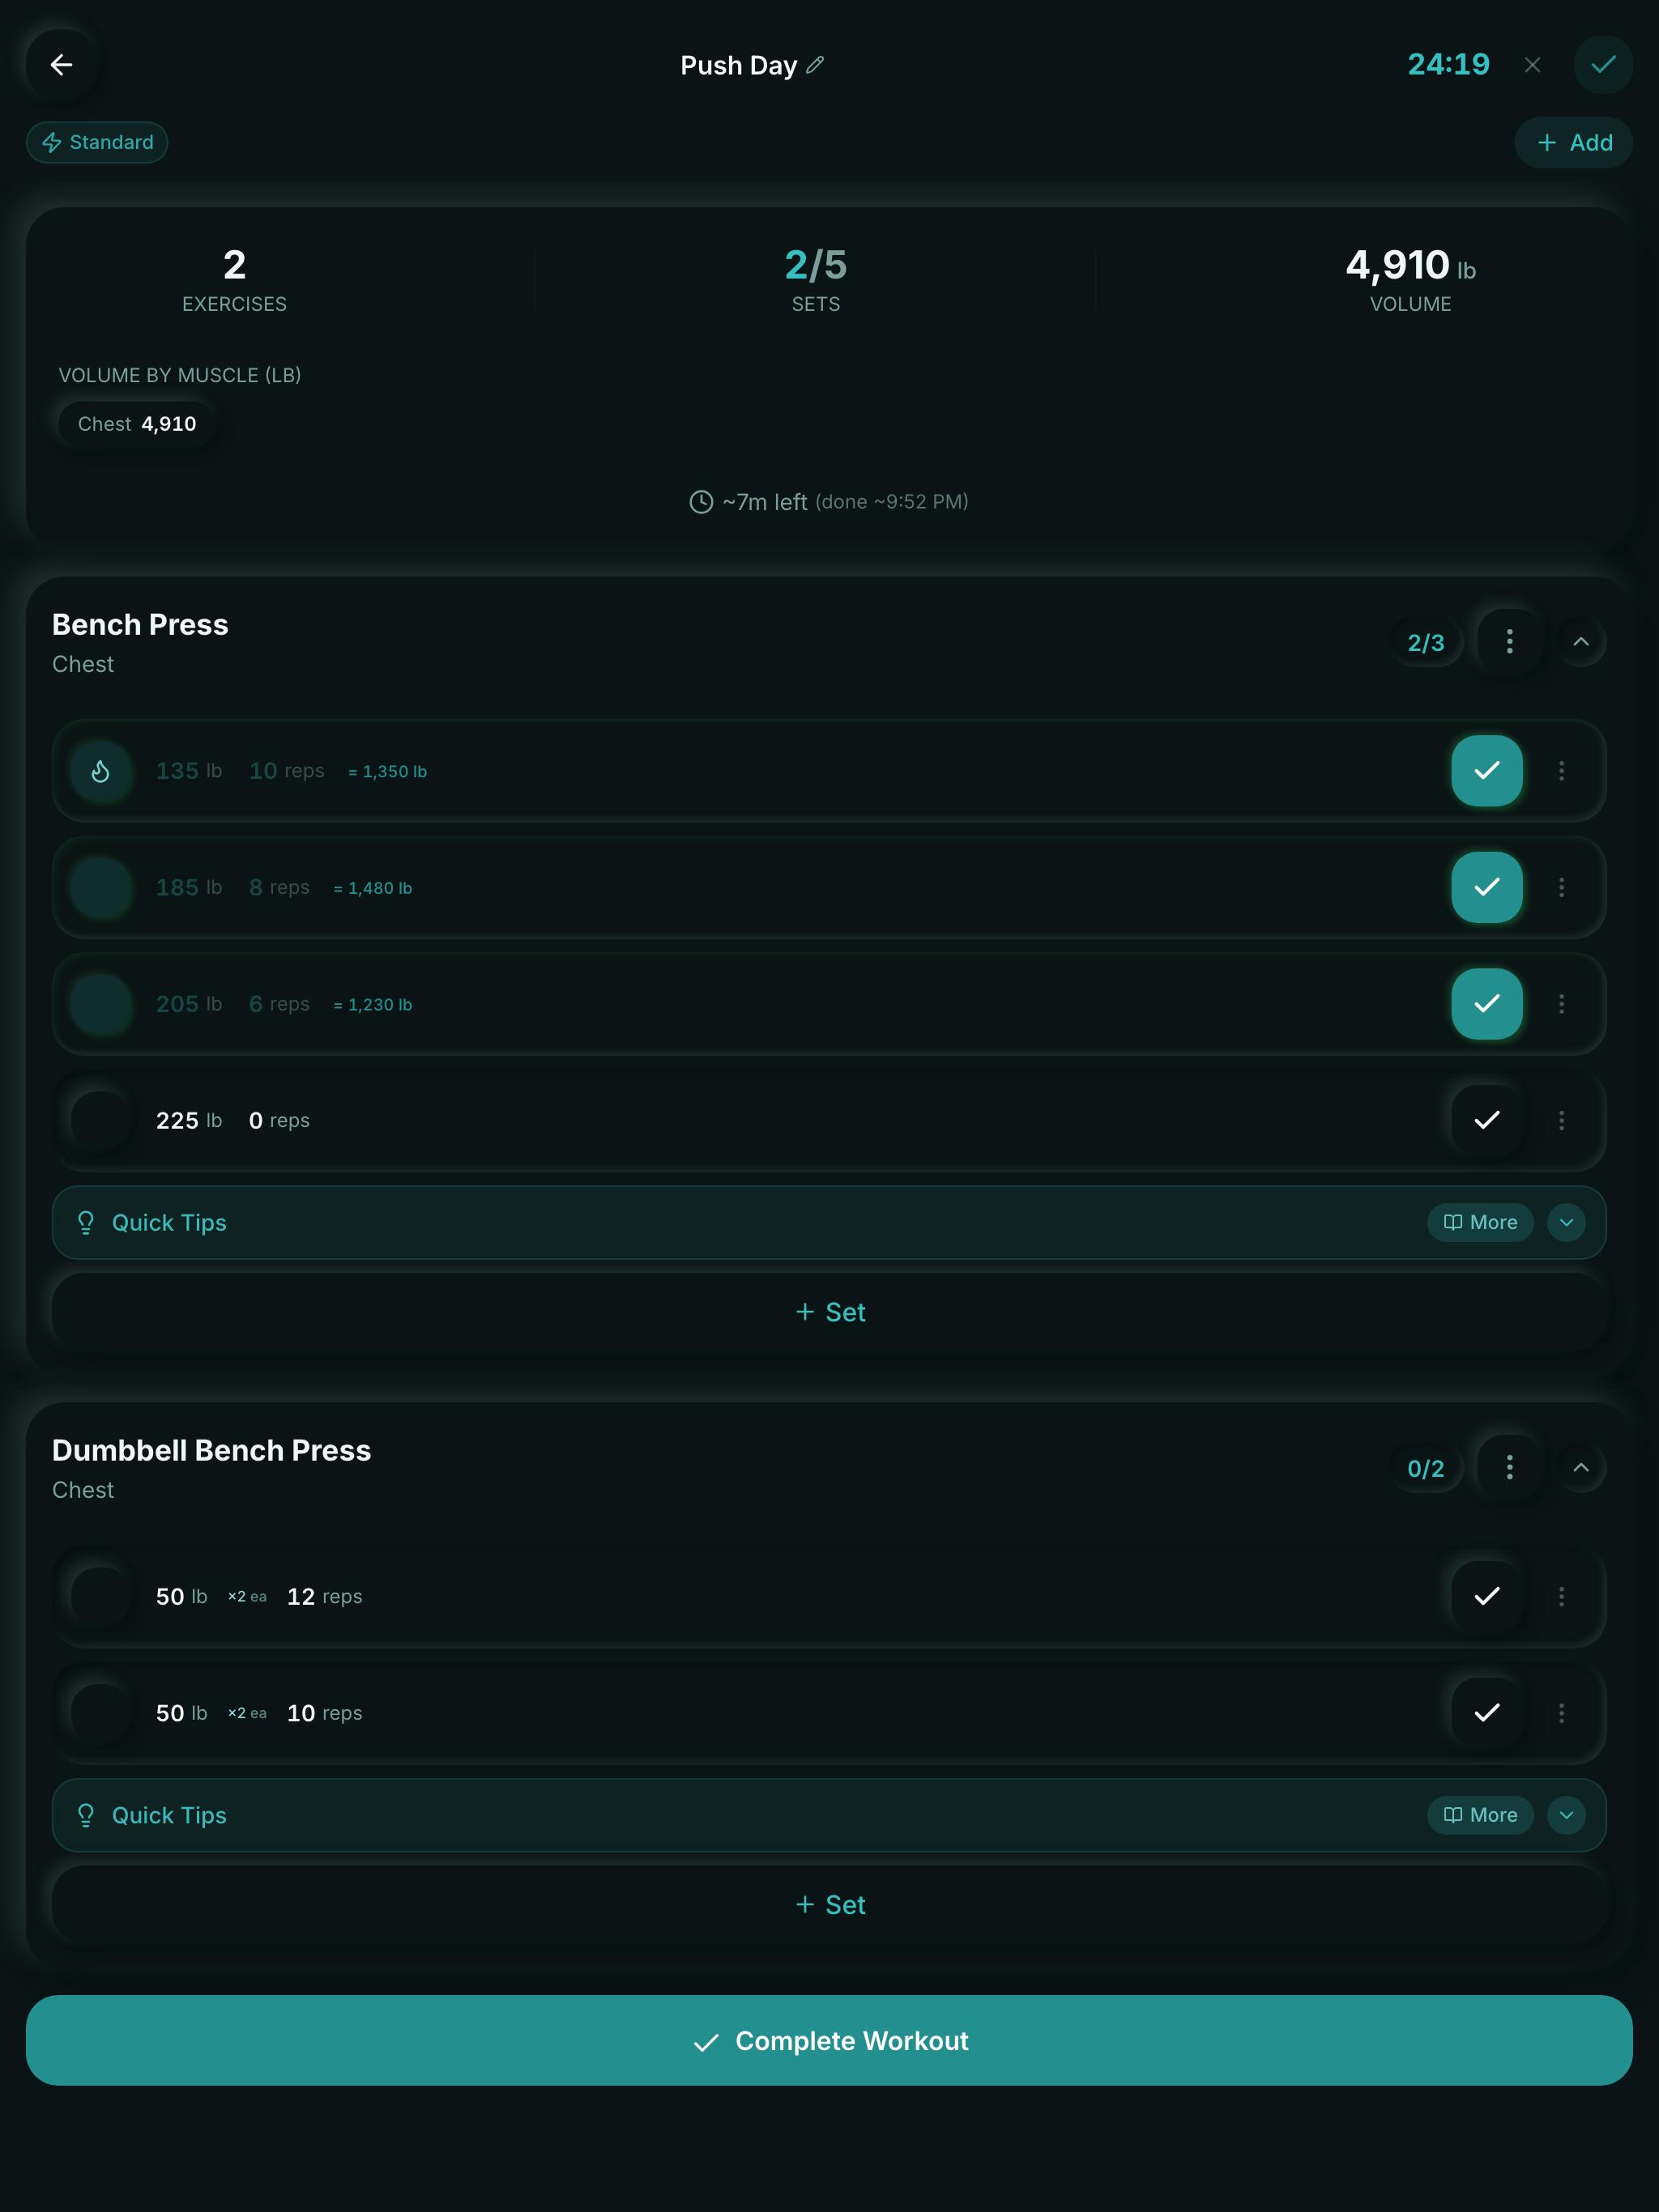Go back using the arrow icon
Screen dimensions: 1659x2212
coord(61,65)
